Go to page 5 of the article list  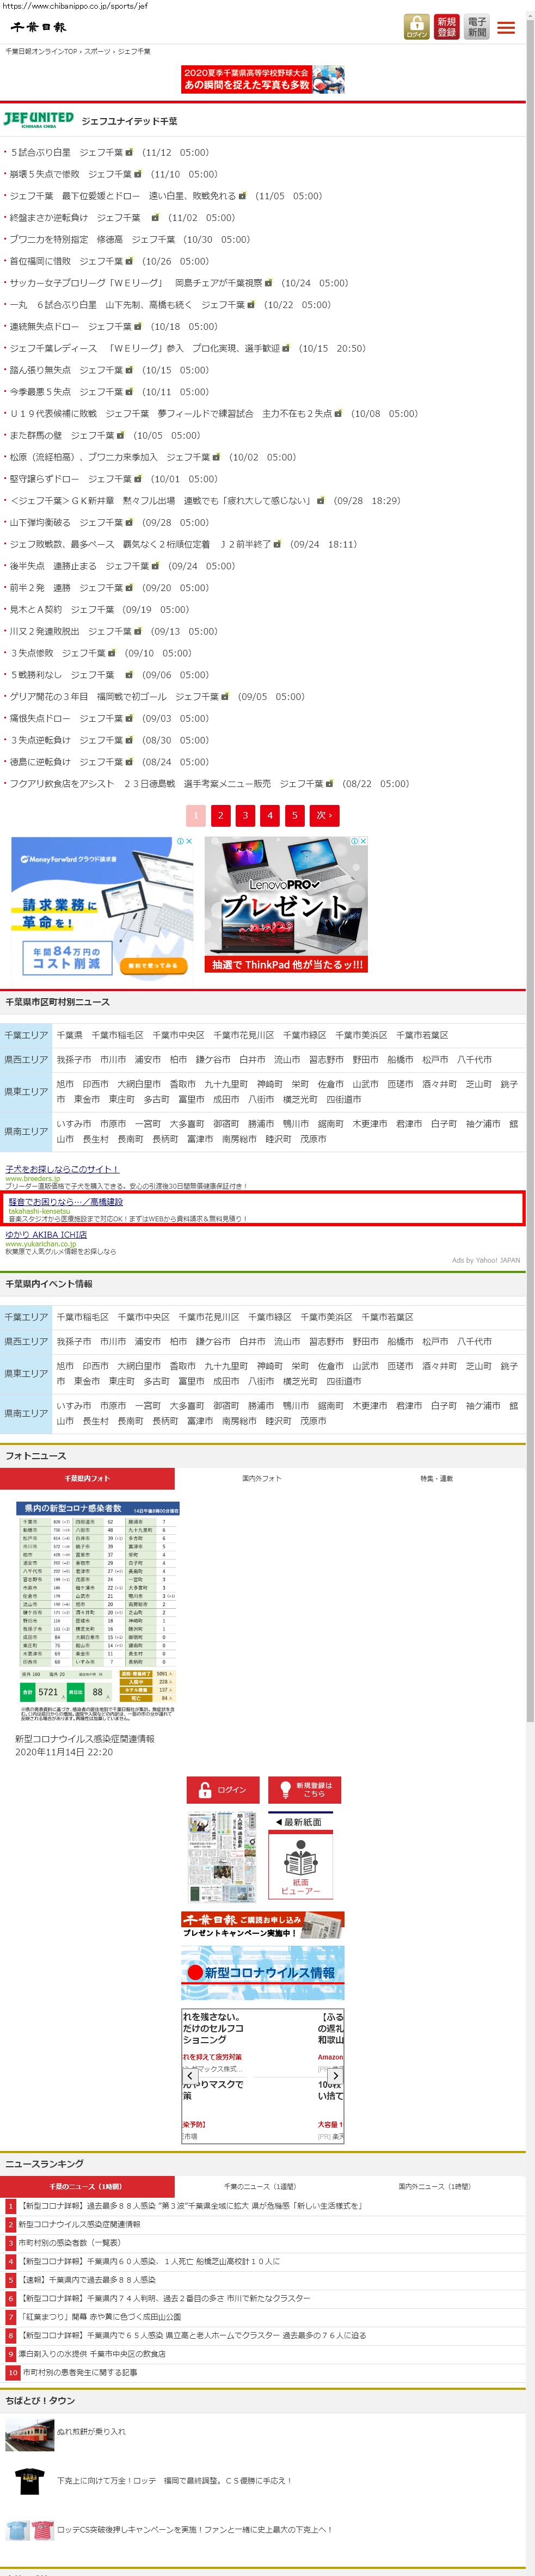pos(294,815)
